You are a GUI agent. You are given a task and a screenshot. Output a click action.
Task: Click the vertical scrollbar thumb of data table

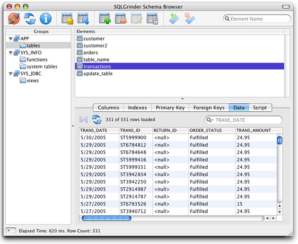(x=280, y=140)
